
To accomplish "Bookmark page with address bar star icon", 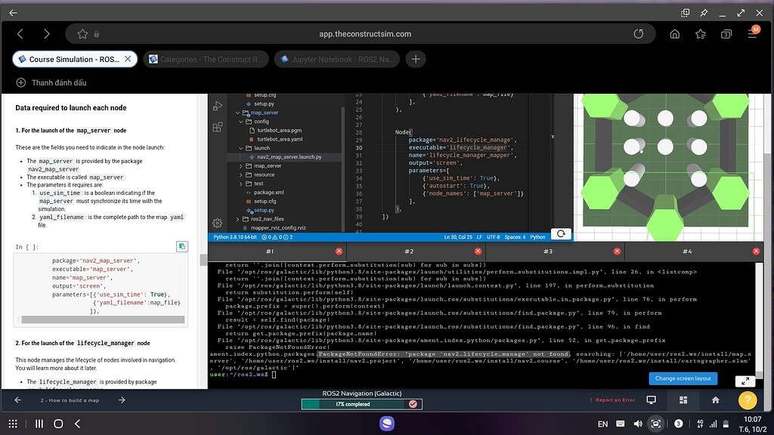I will click(83, 34).
